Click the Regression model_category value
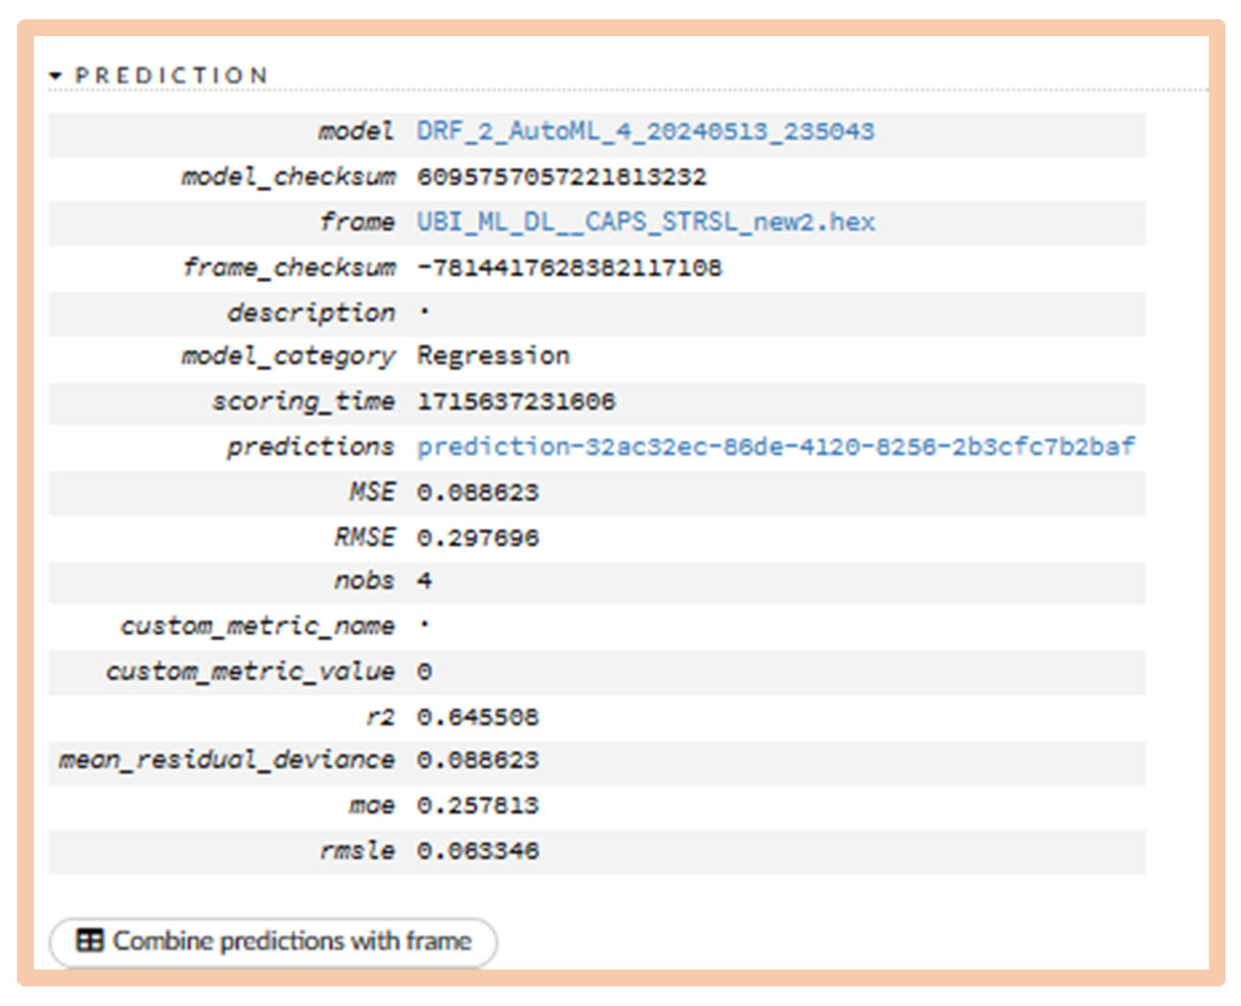Image resolution: width=1241 pixels, height=1006 pixels. 493,356
